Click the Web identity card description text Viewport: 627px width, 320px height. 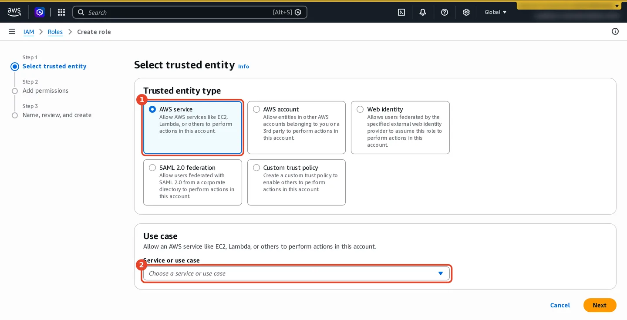point(405,131)
